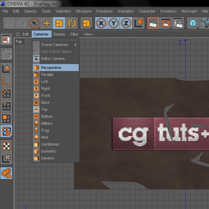Open the spline tools icon
Viewport: 209px width, 209px height.
click(204, 23)
